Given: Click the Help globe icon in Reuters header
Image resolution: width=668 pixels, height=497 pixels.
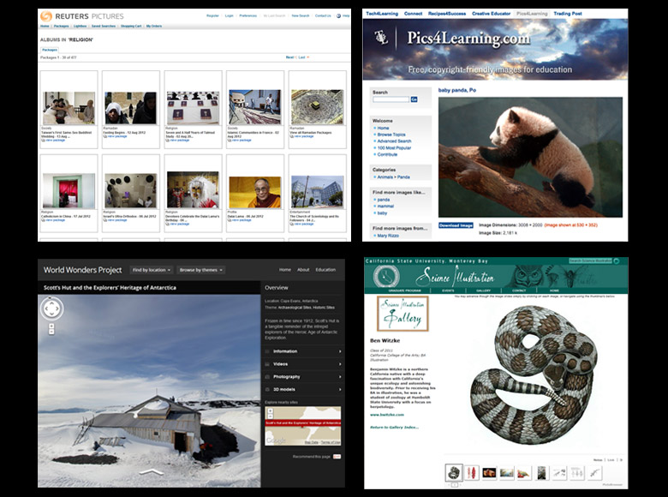Looking at the screenshot, I should (x=338, y=15).
